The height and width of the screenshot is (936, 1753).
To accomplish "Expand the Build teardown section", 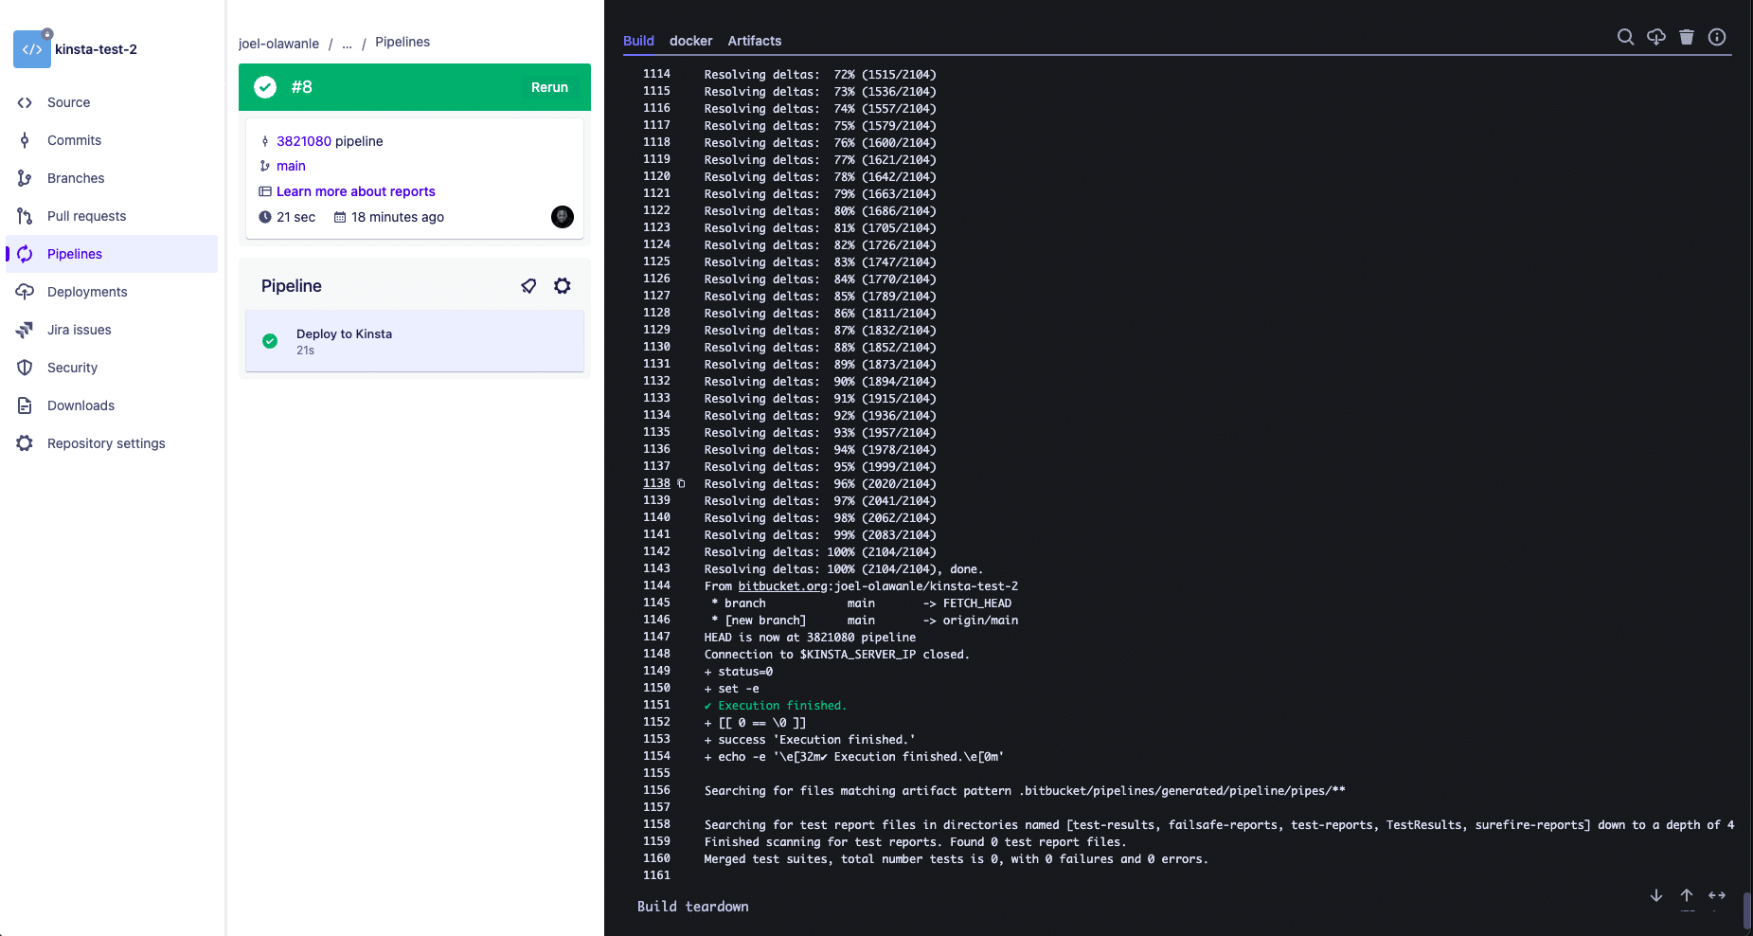I will tap(692, 907).
